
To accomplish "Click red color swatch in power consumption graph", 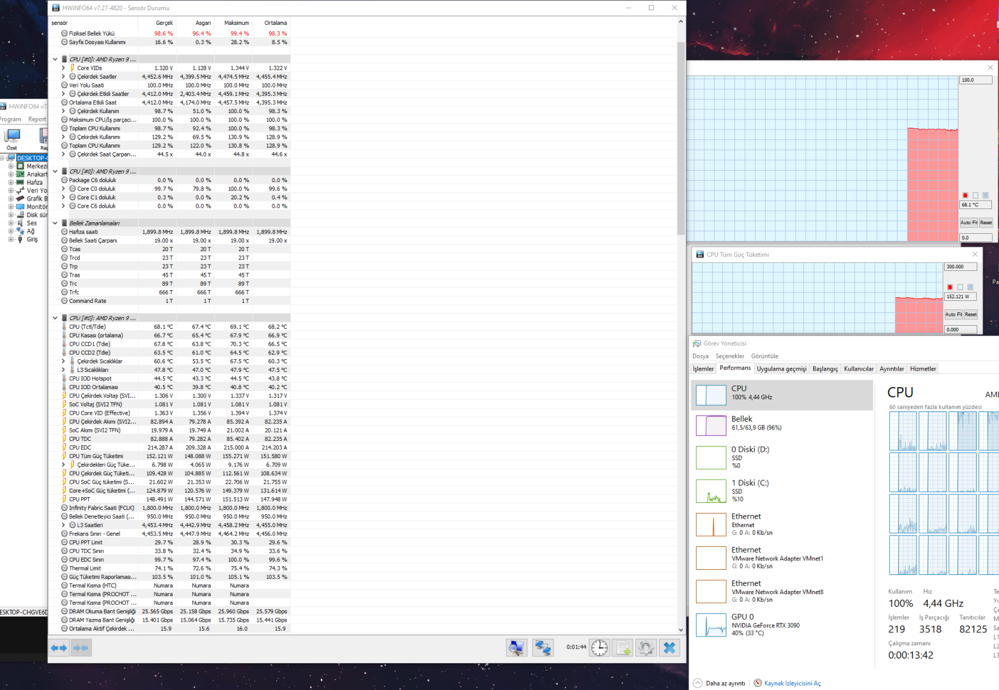I will coord(950,287).
